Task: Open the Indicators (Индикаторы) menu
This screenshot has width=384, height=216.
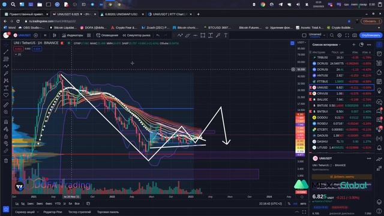Action: [x=73, y=35]
